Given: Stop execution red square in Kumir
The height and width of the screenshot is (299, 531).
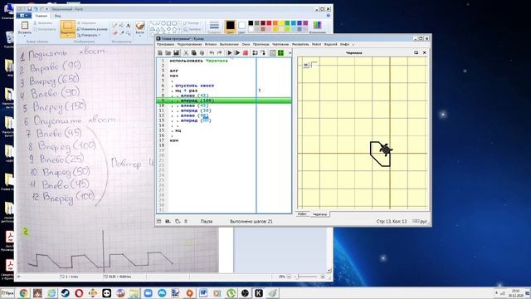Looking at the screenshot, I should pos(246,53).
